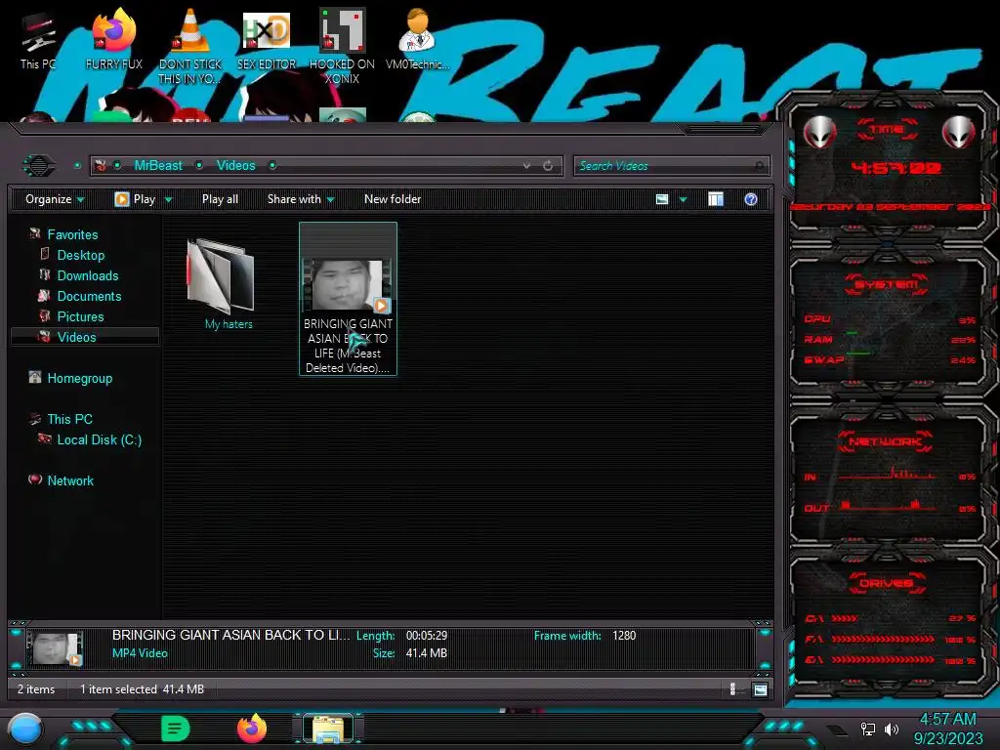Click the F:\ drive usage bar
Screen dimensions: 1000x750
(883, 639)
